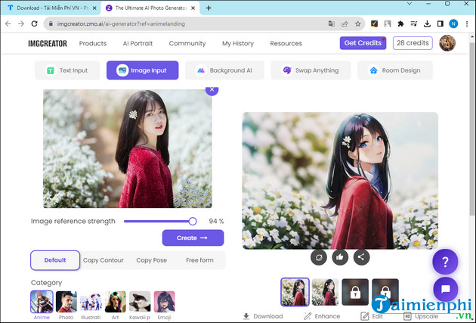Select the Copy Pose mode

[x=151, y=260]
